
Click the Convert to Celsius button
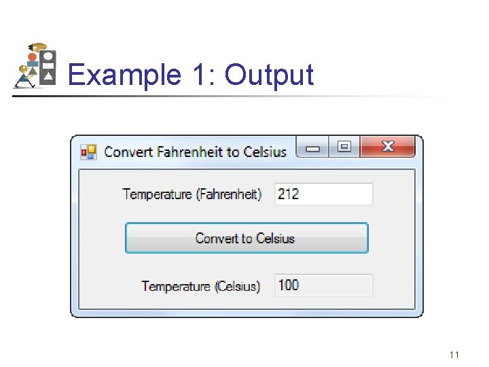tap(247, 238)
